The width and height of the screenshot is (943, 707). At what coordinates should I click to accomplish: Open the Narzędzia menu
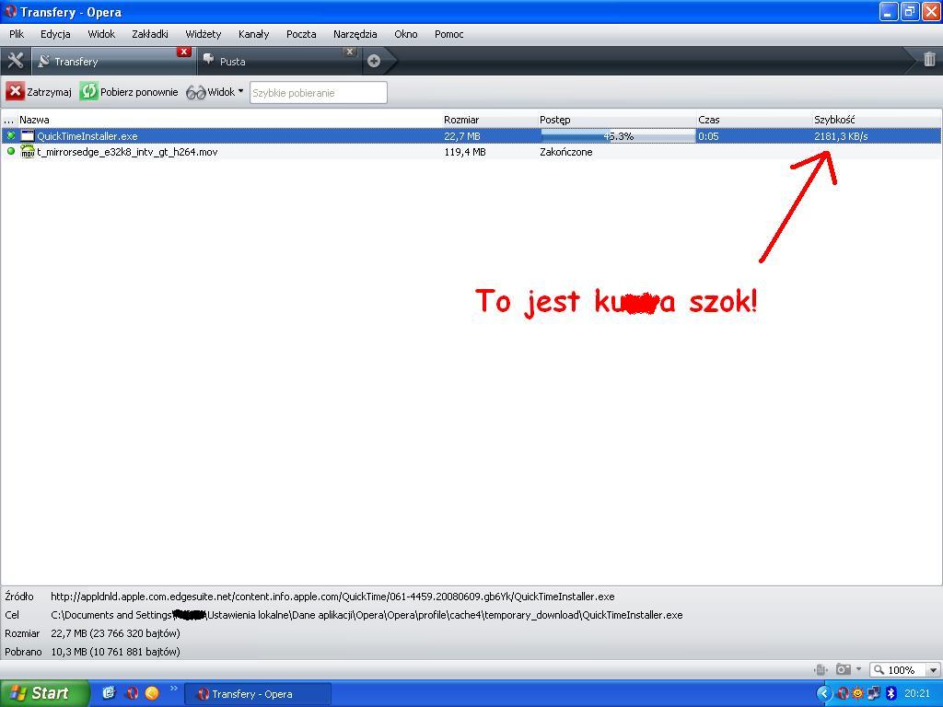tap(355, 34)
